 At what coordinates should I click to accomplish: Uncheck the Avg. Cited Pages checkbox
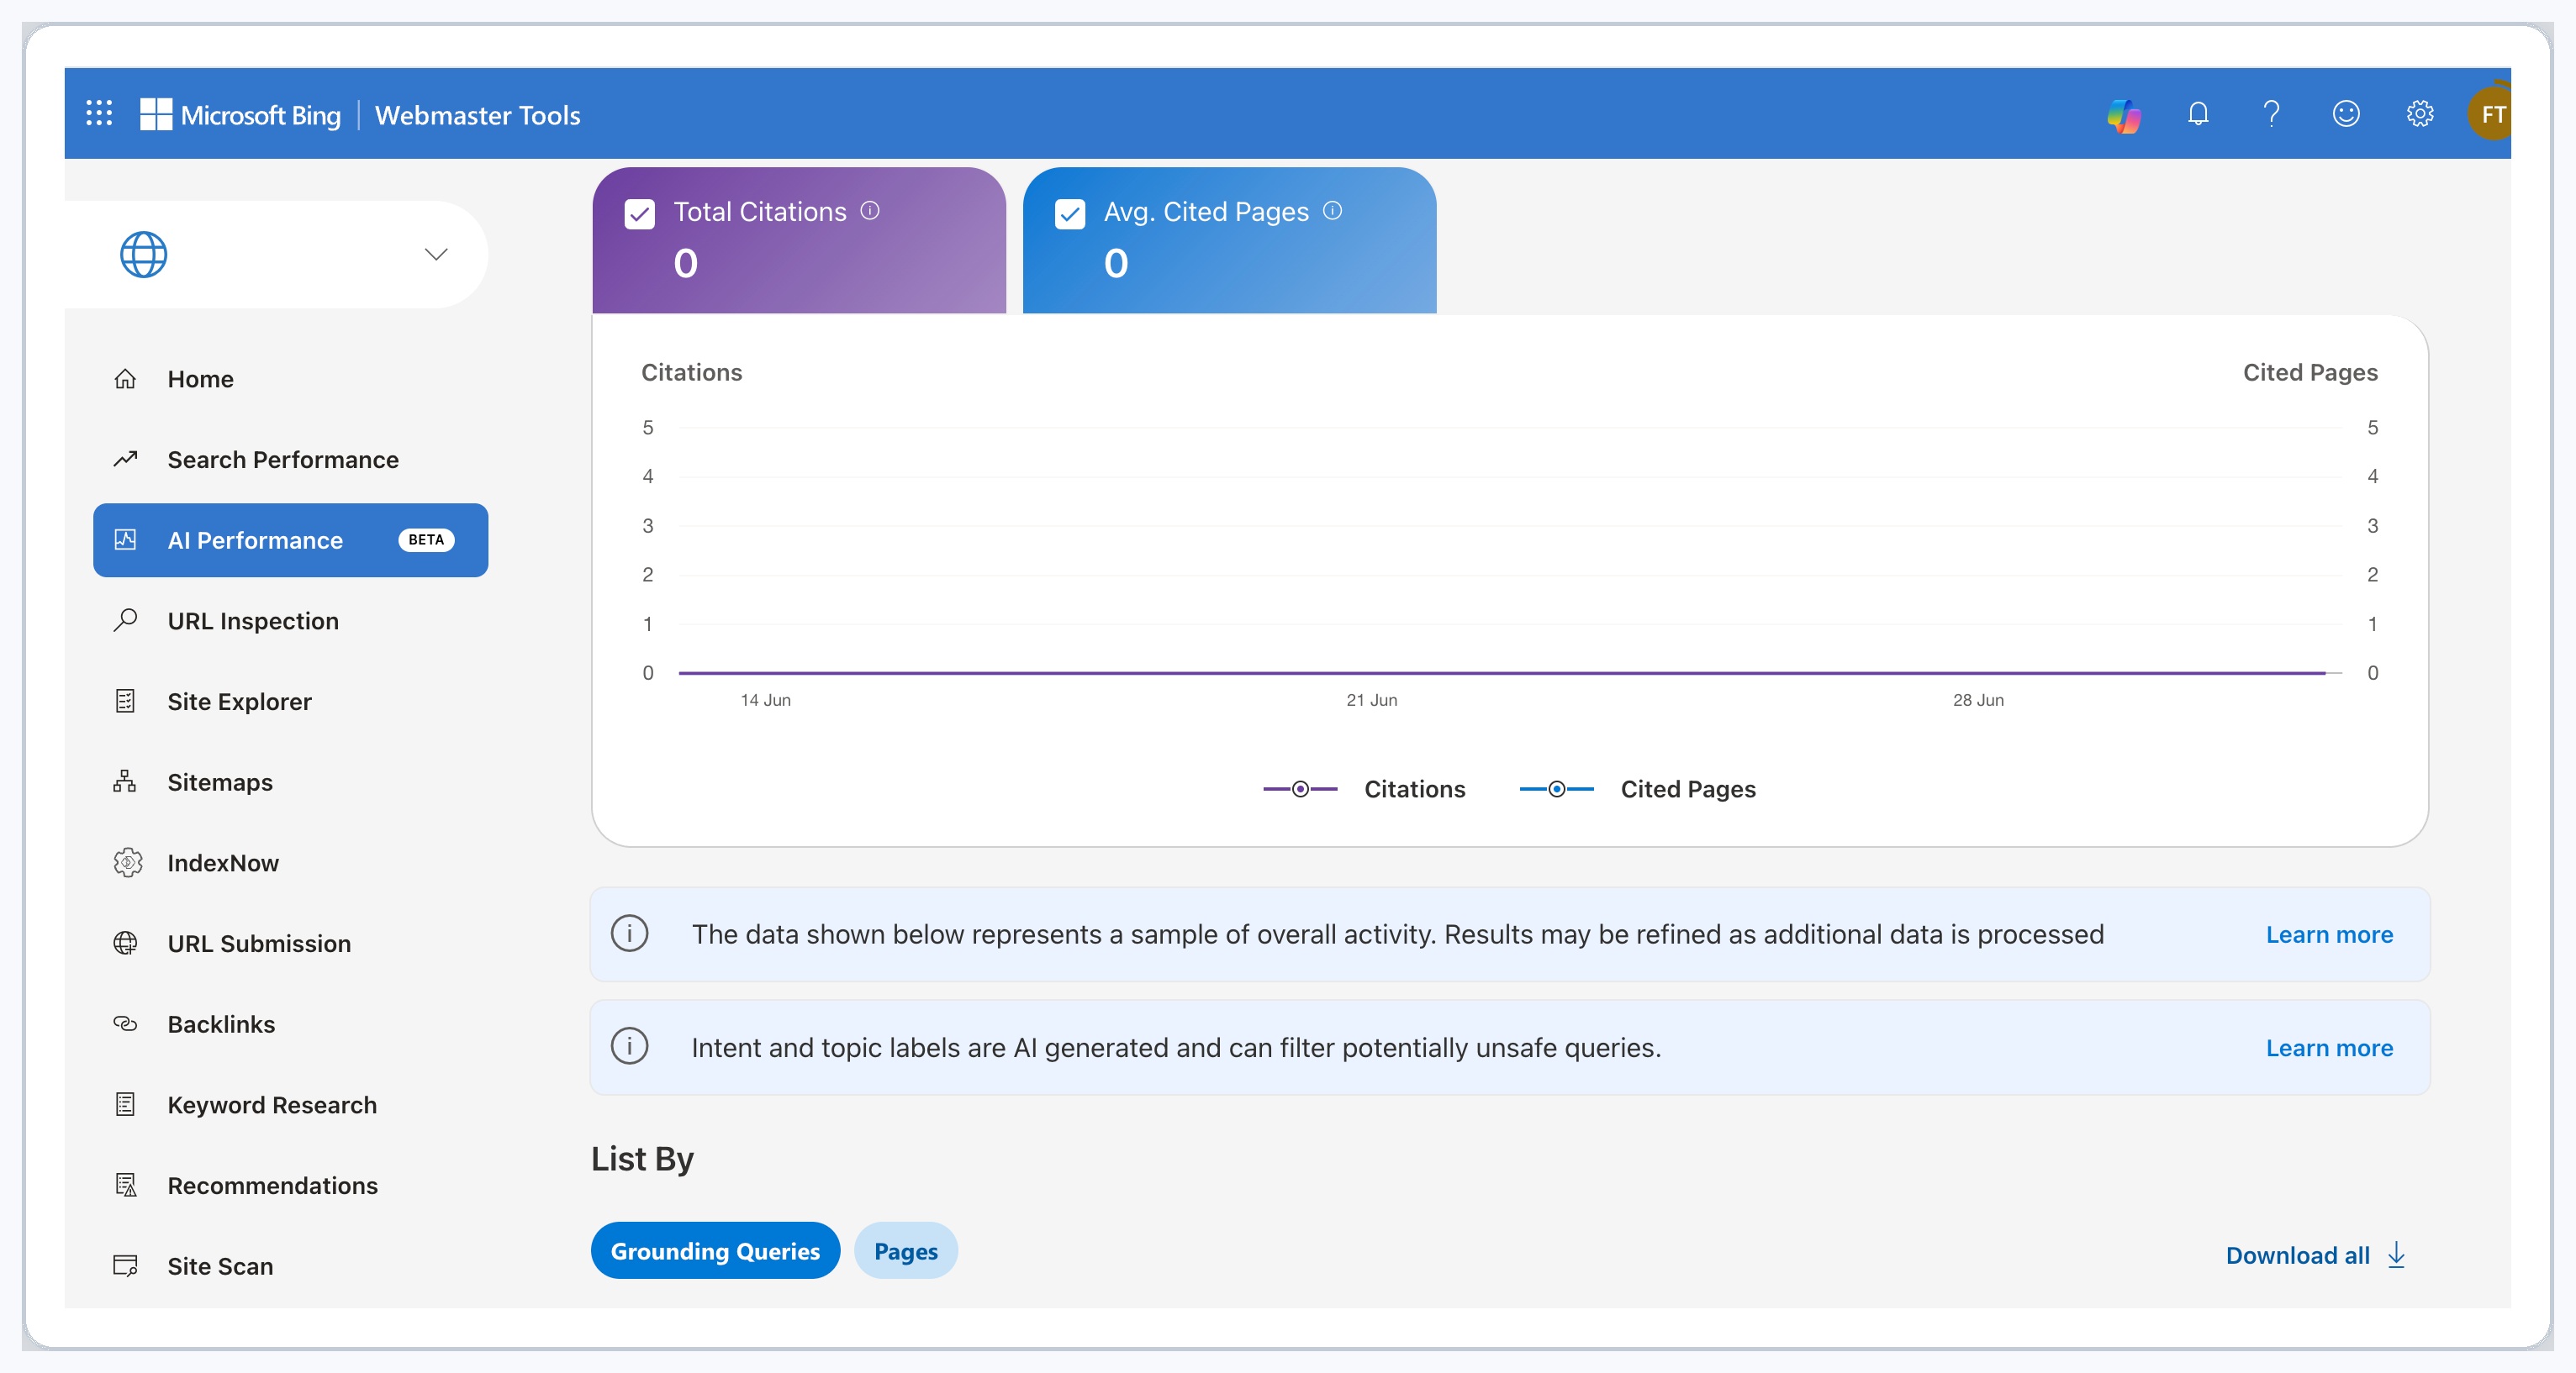(x=1070, y=213)
